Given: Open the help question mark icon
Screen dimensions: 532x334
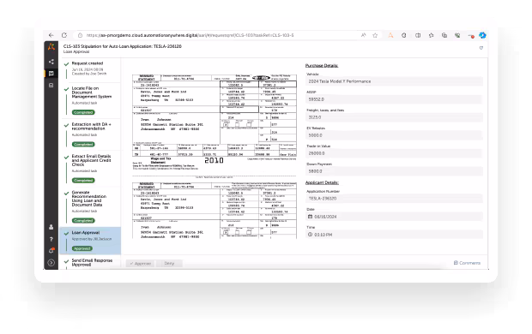Looking at the screenshot, I should [x=51, y=239].
